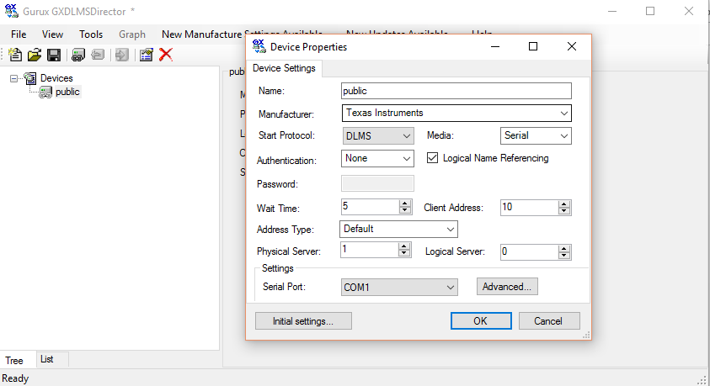Click the Physical Server value field
Image resolution: width=710 pixels, height=386 pixels.
[370, 250]
